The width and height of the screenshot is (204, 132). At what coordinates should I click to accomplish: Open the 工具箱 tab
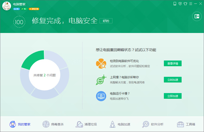point(186,124)
